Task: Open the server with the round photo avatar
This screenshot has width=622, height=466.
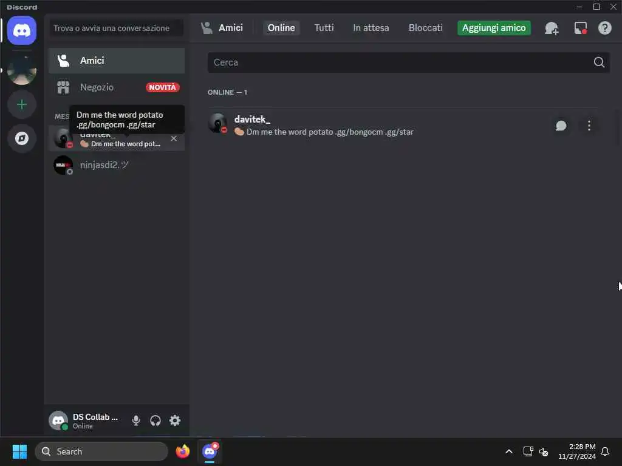Action: pos(22,70)
